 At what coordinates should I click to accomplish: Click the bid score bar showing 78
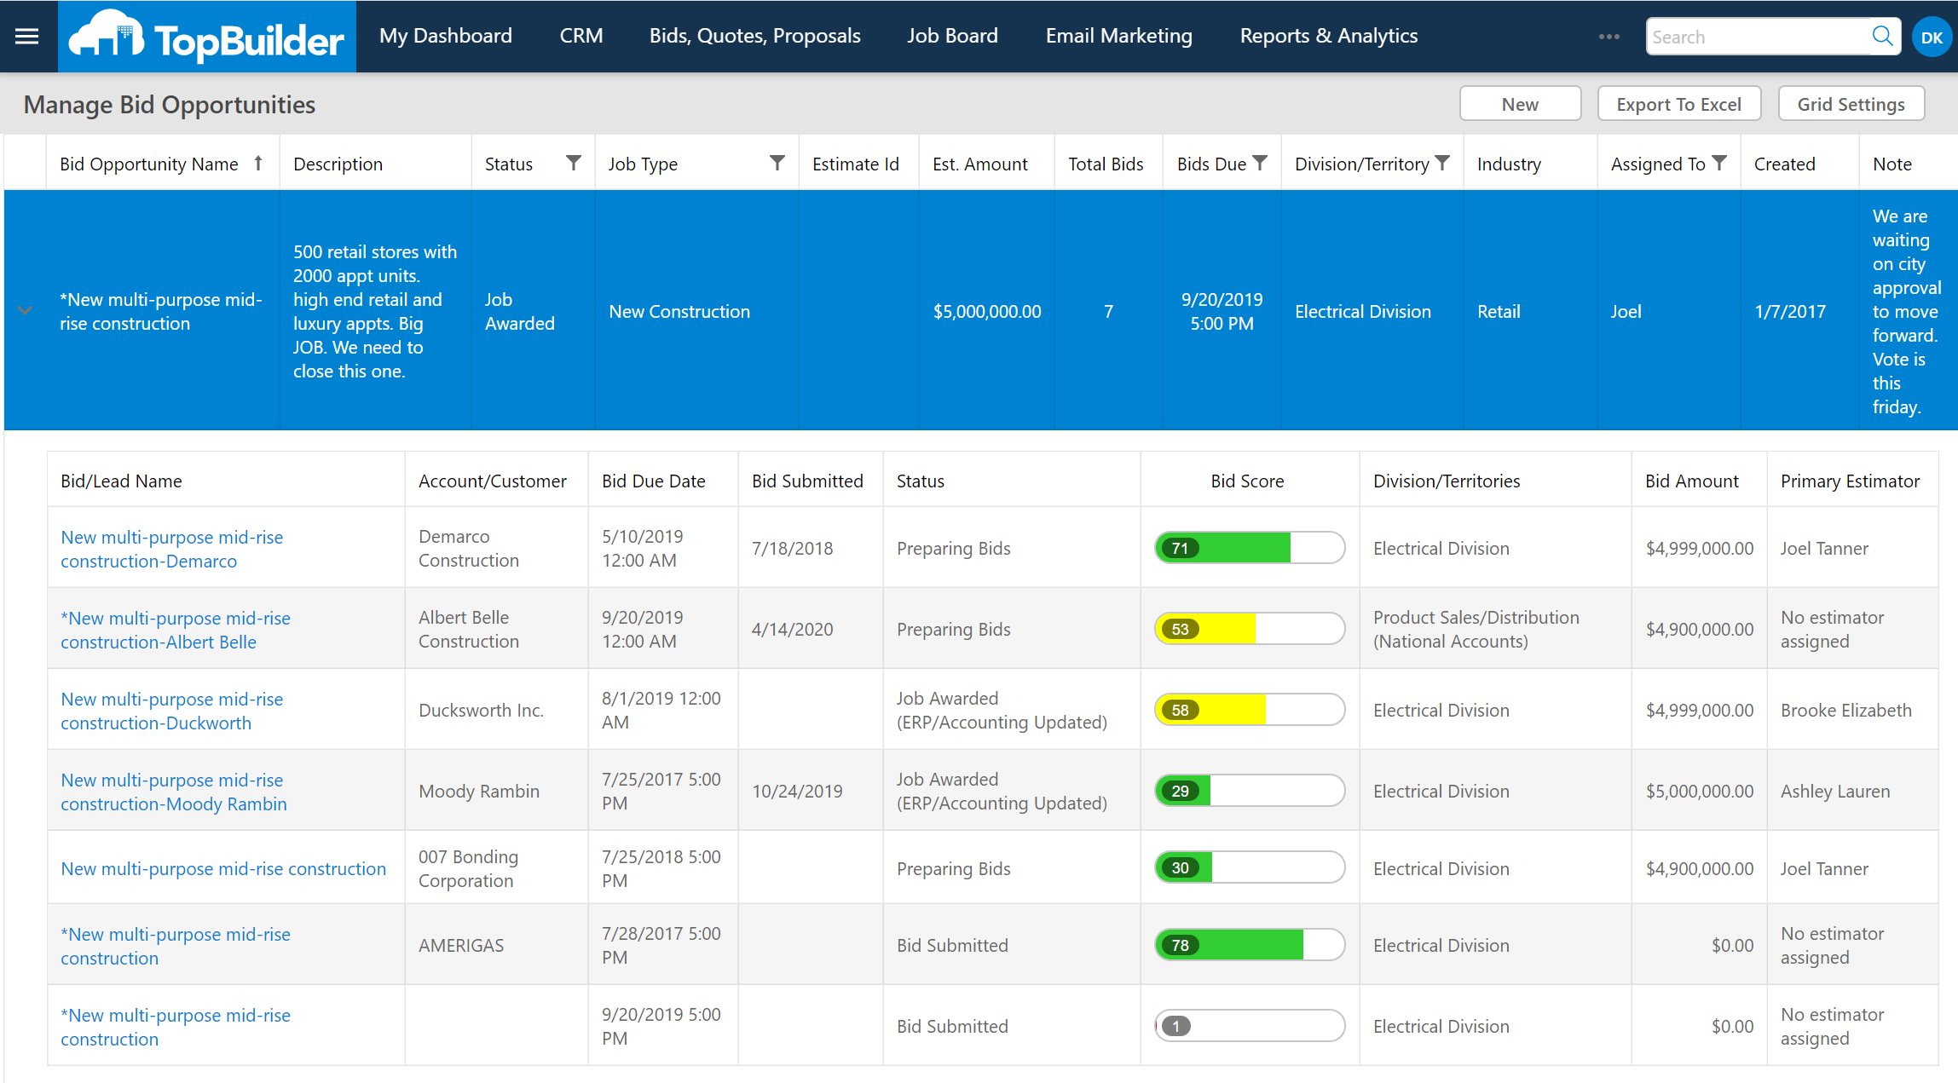pyautogui.click(x=1250, y=945)
